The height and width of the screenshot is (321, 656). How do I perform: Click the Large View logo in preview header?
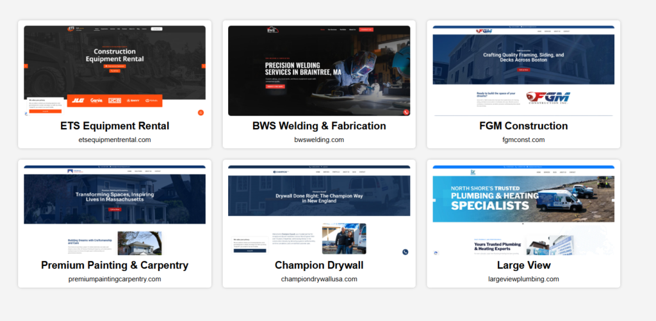(x=473, y=172)
